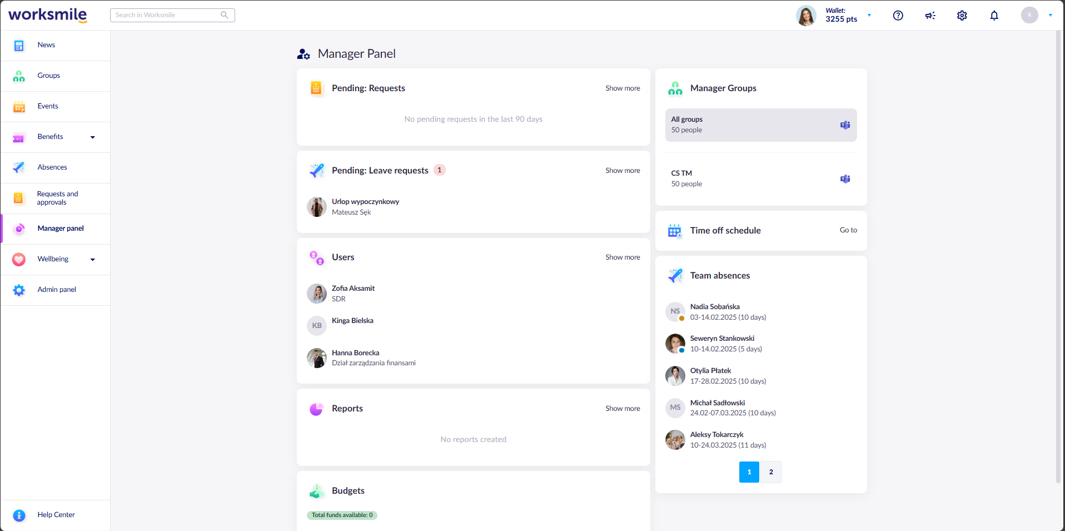The image size is (1065, 531).
Task: Select Manager panel in the sidebar
Action: [x=60, y=228]
